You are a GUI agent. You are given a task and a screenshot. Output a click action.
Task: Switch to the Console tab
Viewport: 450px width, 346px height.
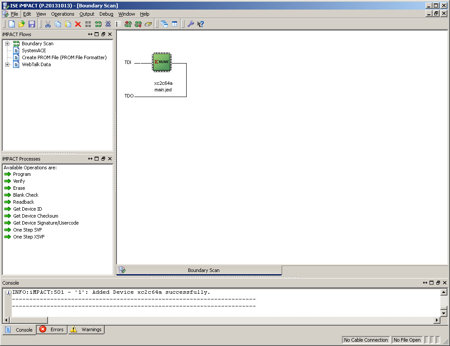(19, 329)
